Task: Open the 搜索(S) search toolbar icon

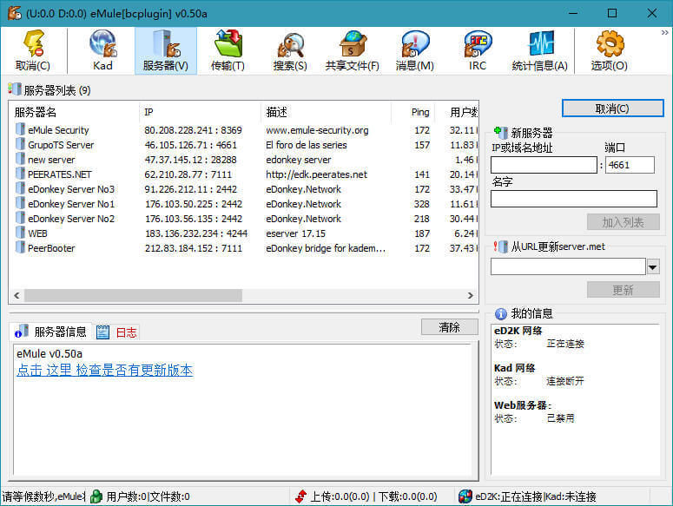Action: point(290,50)
